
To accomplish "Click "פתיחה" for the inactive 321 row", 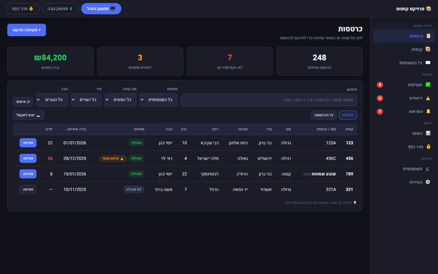I will pyautogui.click(x=28, y=189).
